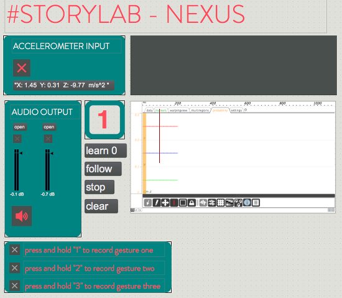Click the waveform display icon
342x298 pixels.
click(x=203, y=203)
